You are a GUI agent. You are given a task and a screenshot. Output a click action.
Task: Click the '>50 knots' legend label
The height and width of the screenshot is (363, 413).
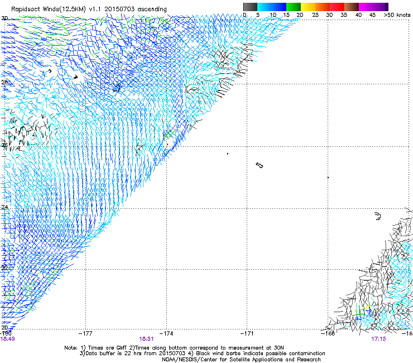(397, 15)
